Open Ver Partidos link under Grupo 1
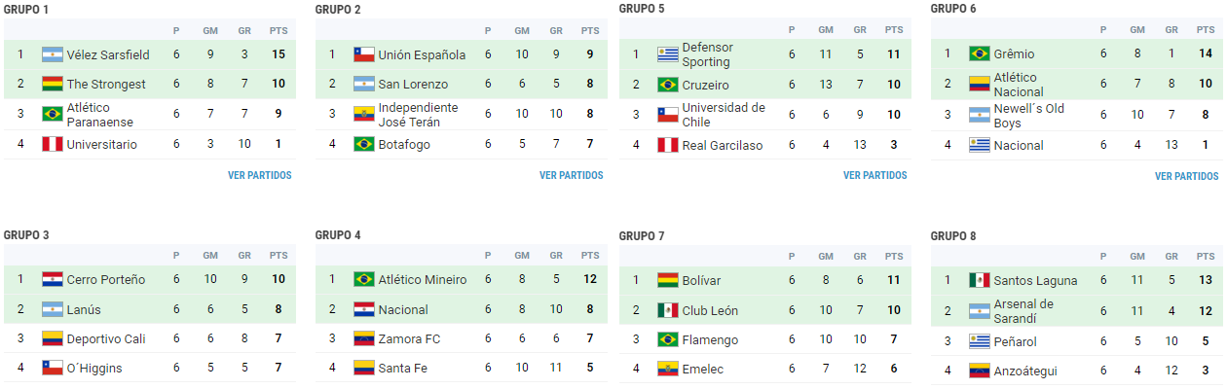 [x=260, y=176]
